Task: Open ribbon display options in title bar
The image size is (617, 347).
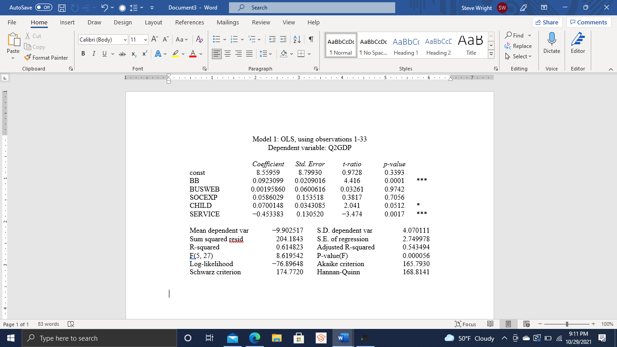Action: pyautogui.click(x=544, y=8)
